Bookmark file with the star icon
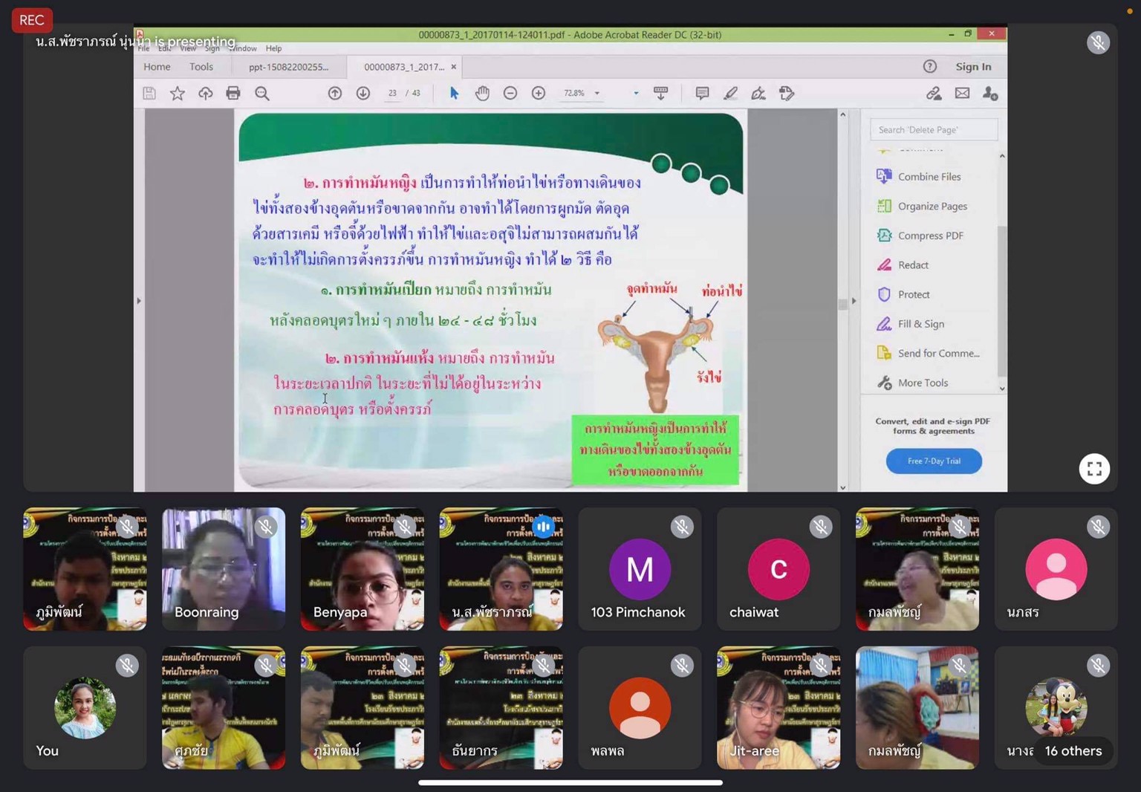Screen dimensions: 1141x792 coord(178,93)
